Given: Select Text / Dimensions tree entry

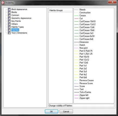Looking at the screenshot, I should [19, 33].
